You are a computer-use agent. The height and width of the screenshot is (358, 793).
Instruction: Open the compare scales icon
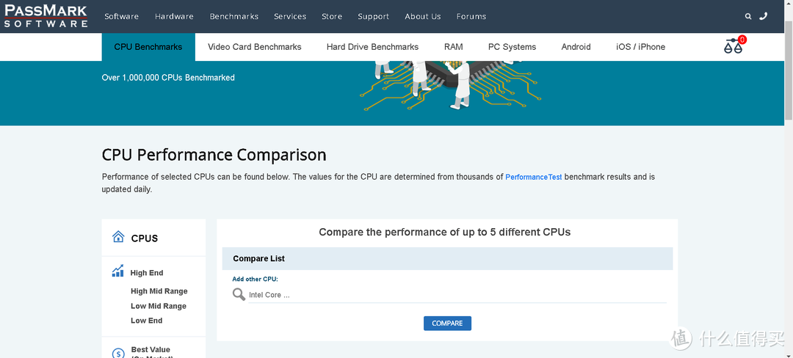[734, 45]
